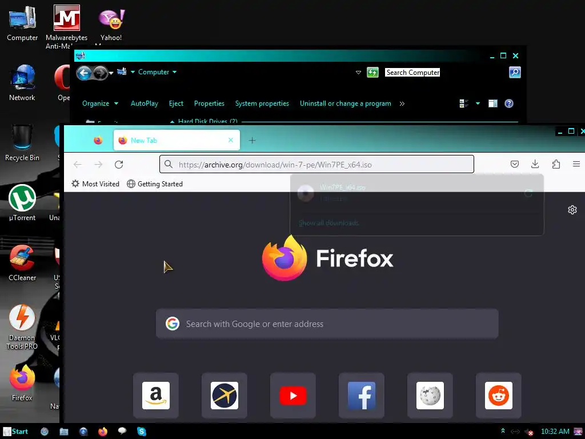This screenshot has height=439, width=585.
Task: Click the Firefox URL address bar
Action: pos(316,164)
